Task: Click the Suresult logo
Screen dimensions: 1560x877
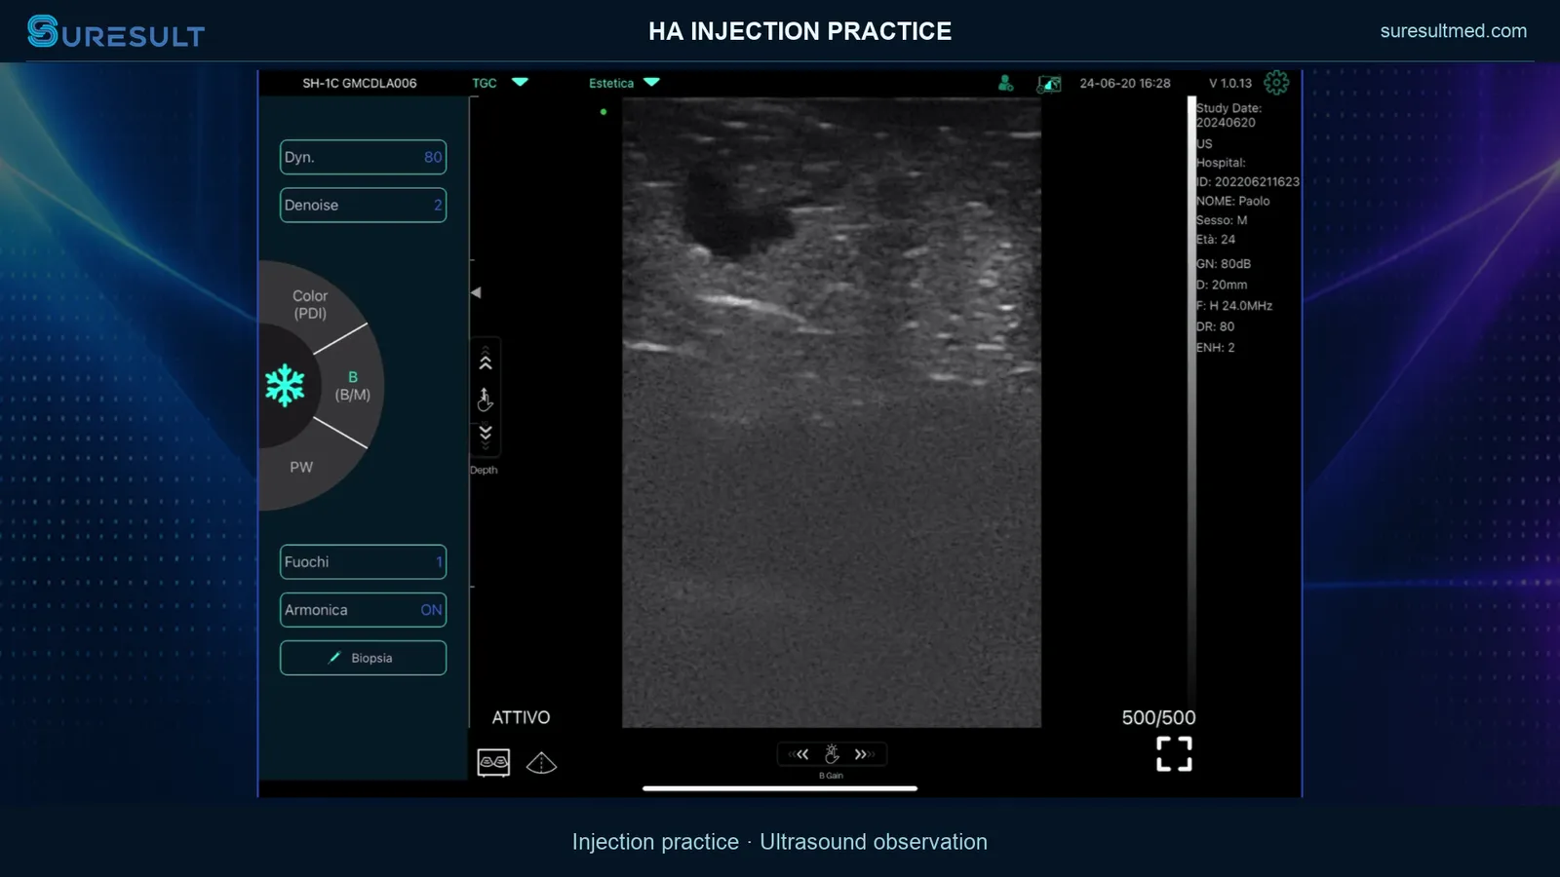Action: pyautogui.click(x=116, y=32)
